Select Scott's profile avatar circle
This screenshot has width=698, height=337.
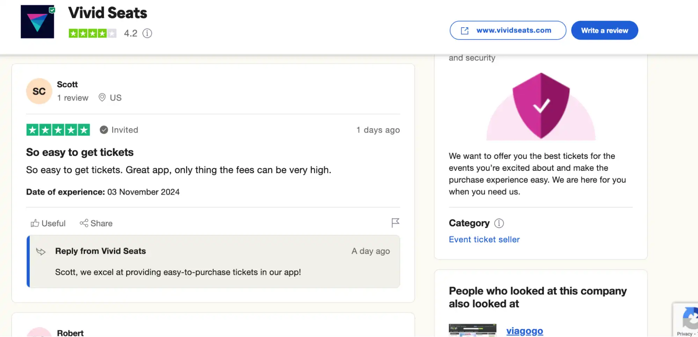[x=39, y=91]
